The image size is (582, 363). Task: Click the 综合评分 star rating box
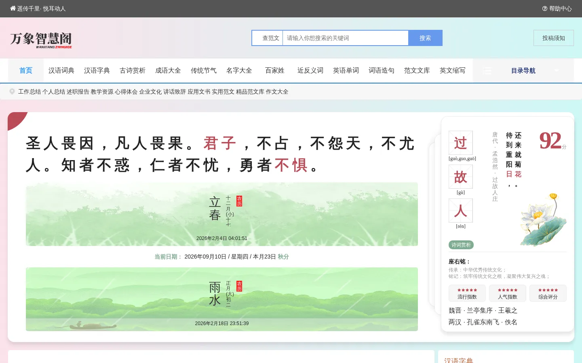[548, 293]
